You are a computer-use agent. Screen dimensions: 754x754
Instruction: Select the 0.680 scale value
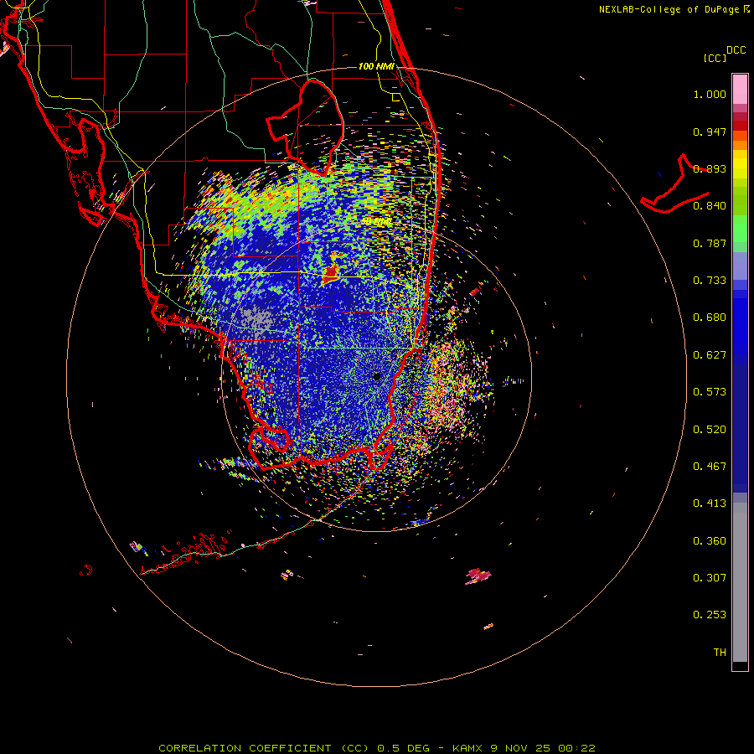pos(710,318)
